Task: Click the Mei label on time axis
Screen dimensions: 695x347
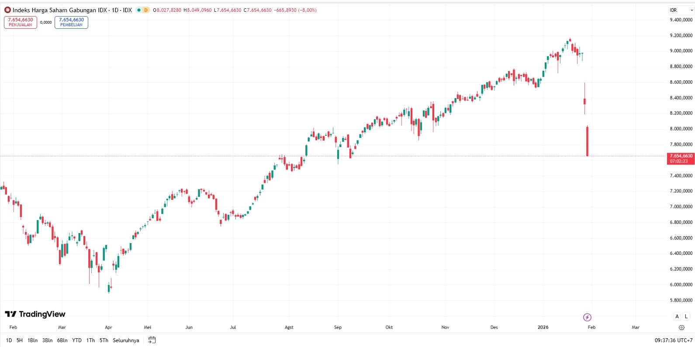Action: click(148, 327)
